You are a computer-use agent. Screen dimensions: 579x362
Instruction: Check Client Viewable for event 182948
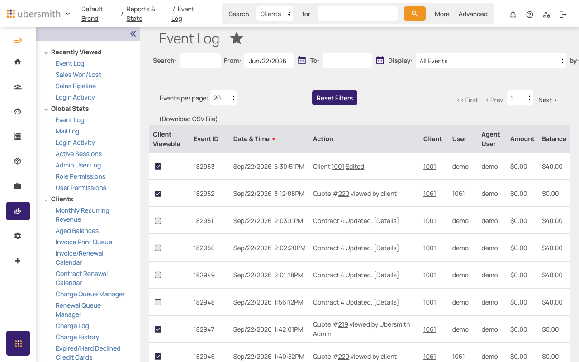158,302
